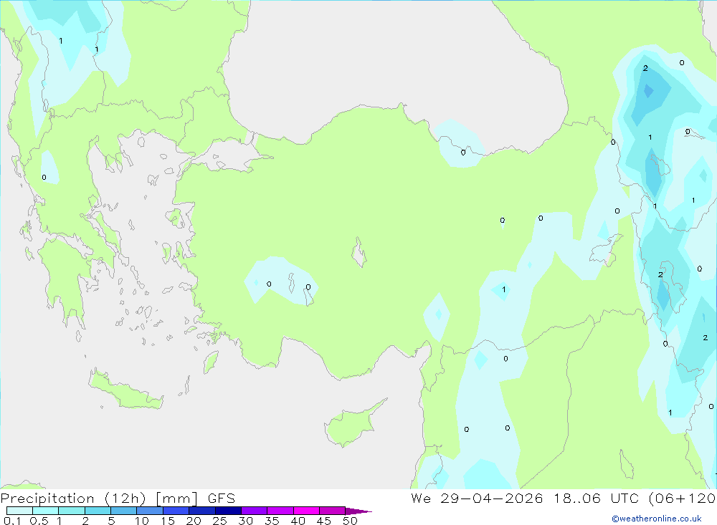Click the 35–40 mm purple legend swatch
This screenshot has height=525, width=717.
280,511
